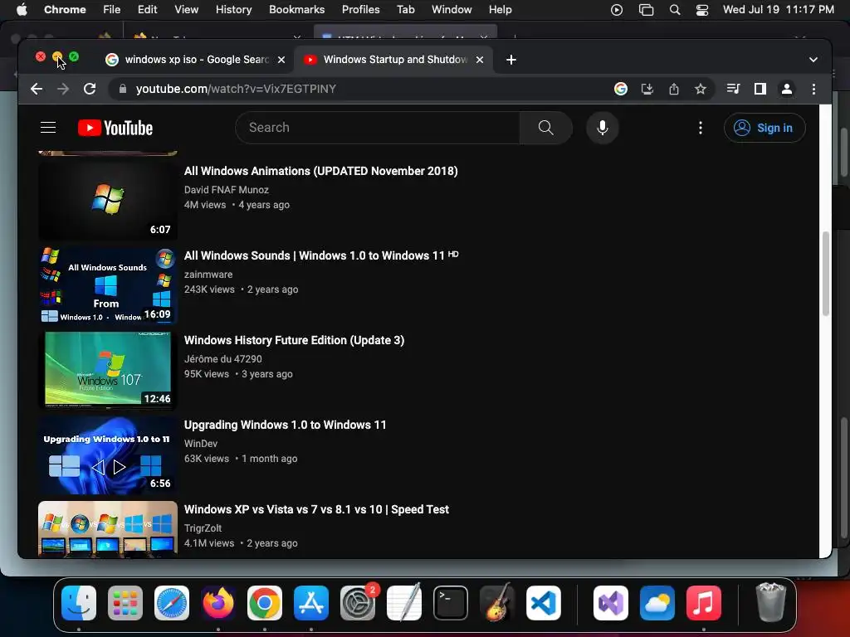
Task: Click the Stage Manager menu bar icon
Action: click(x=646, y=9)
